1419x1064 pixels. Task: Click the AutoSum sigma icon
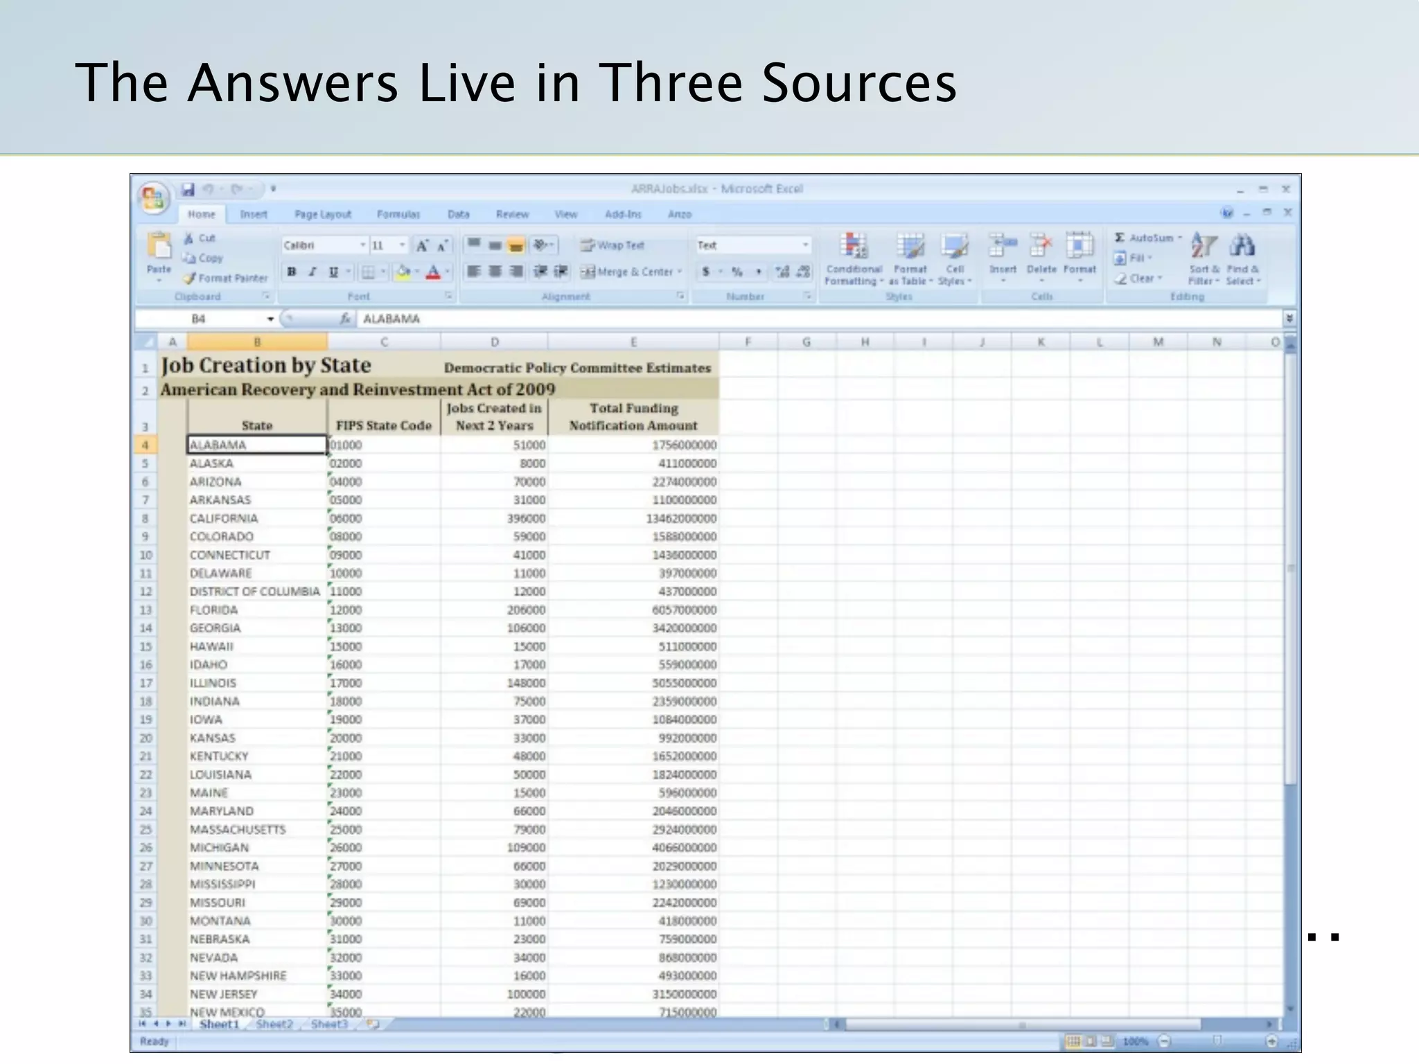(x=1120, y=238)
